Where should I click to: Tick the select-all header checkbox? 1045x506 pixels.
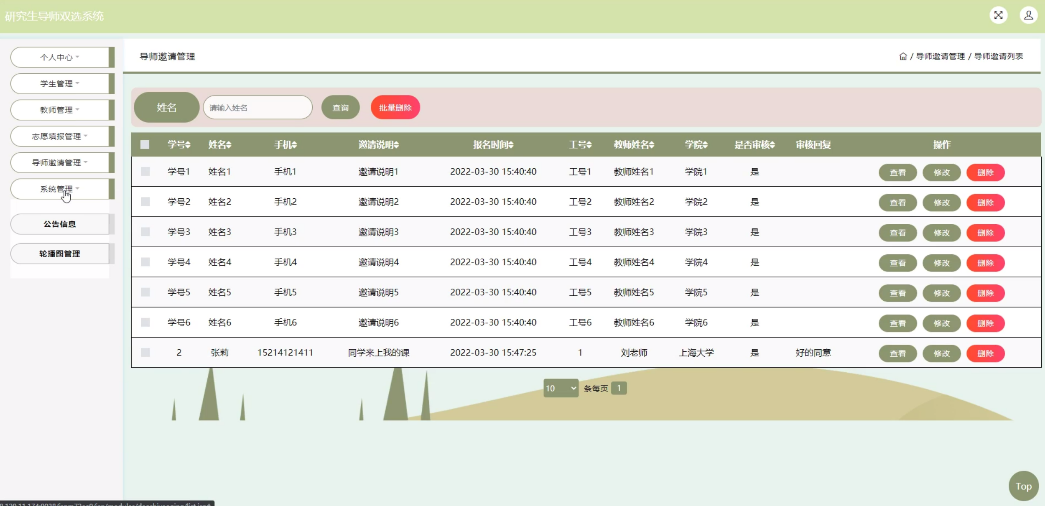click(145, 144)
